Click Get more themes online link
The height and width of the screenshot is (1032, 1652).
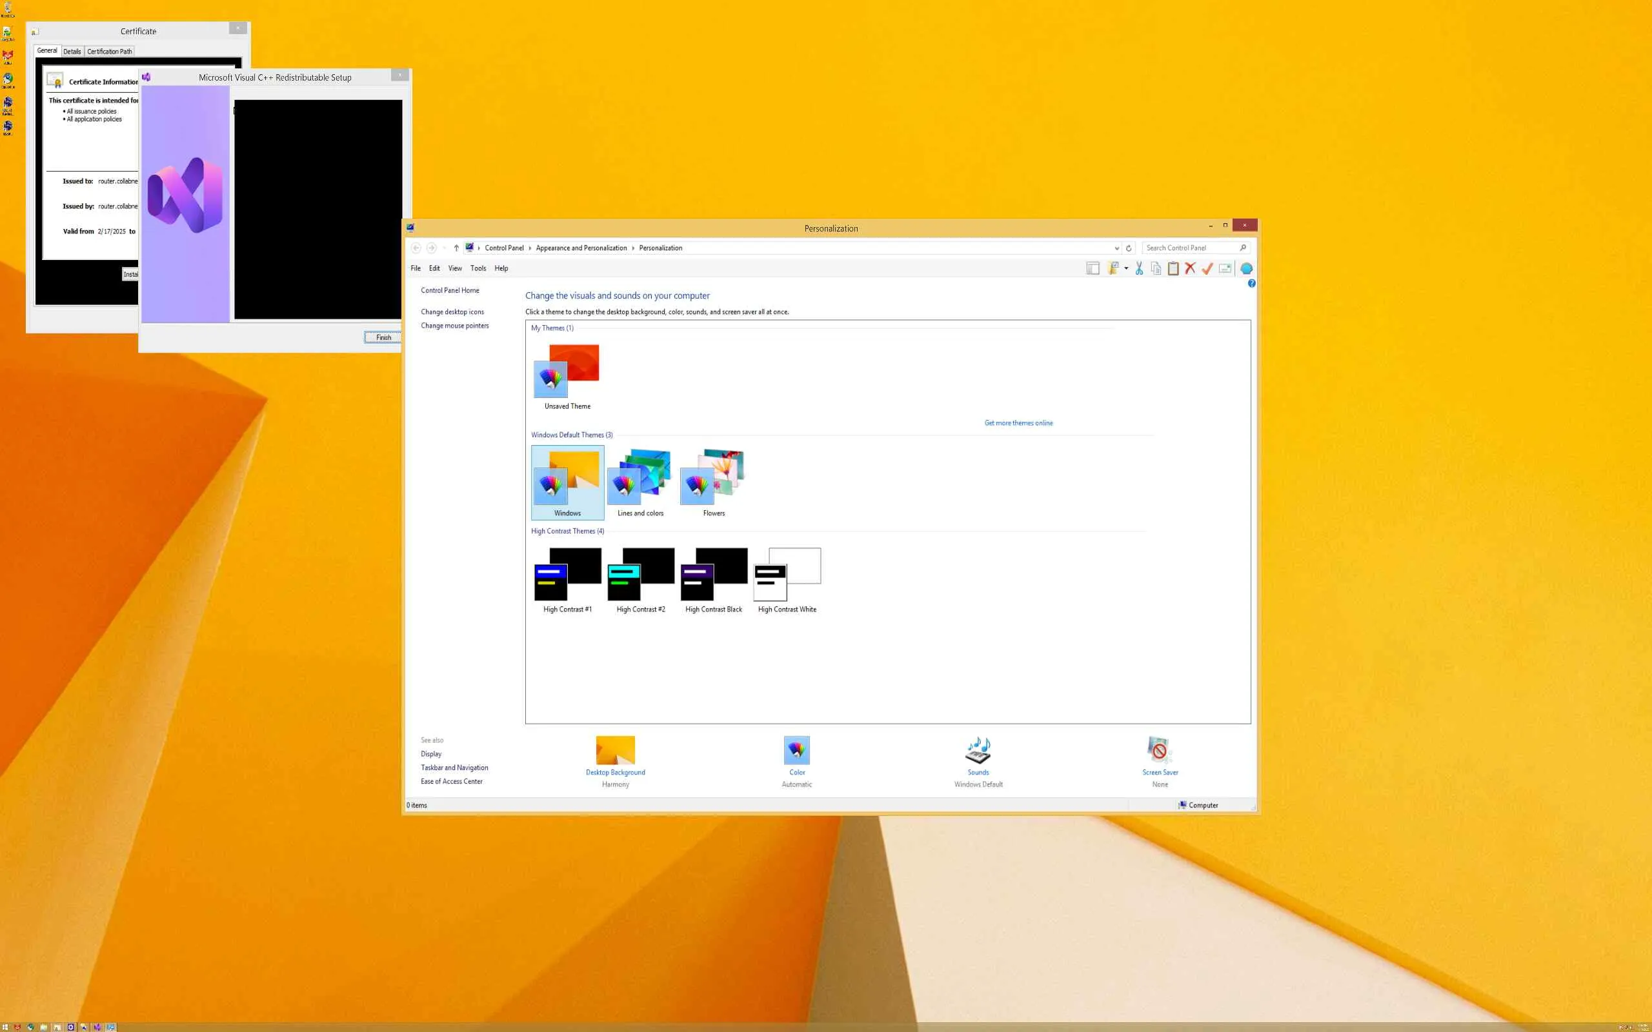point(1018,422)
